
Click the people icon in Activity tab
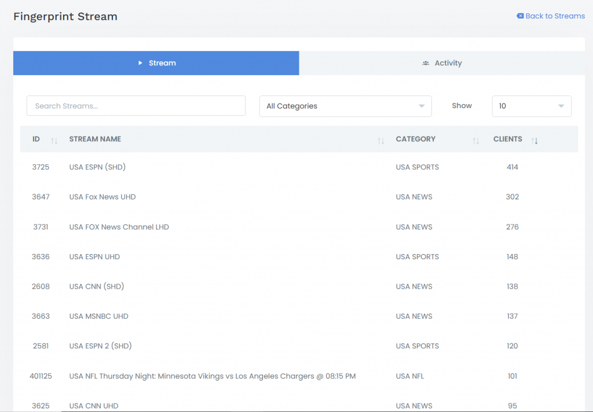pos(426,63)
